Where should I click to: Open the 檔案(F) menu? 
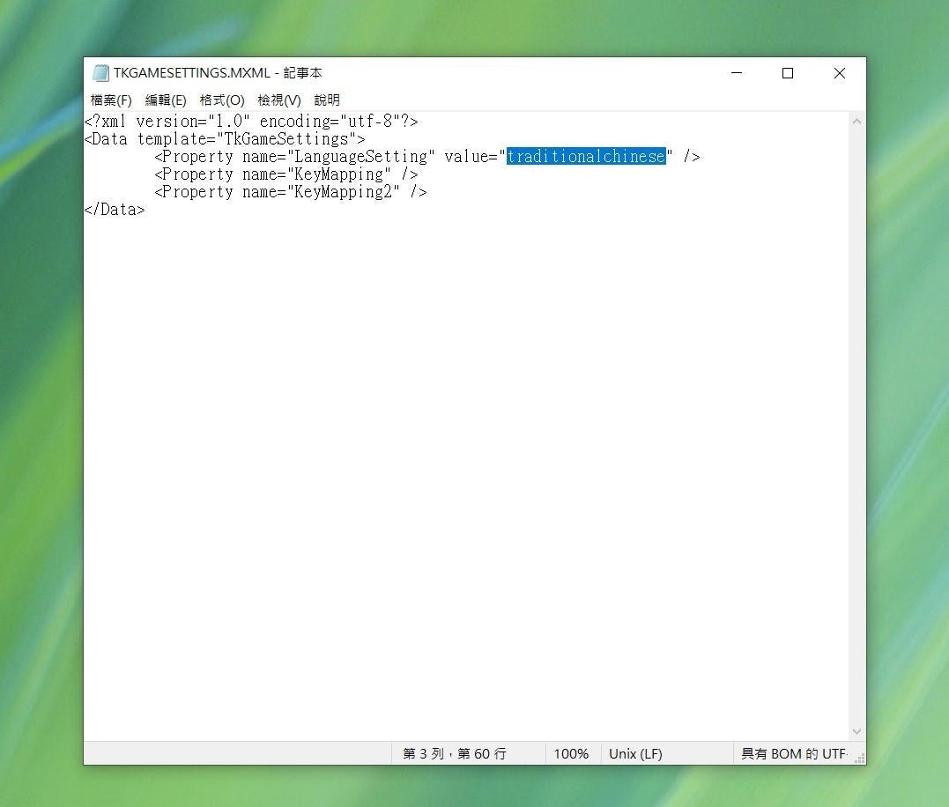[111, 100]
